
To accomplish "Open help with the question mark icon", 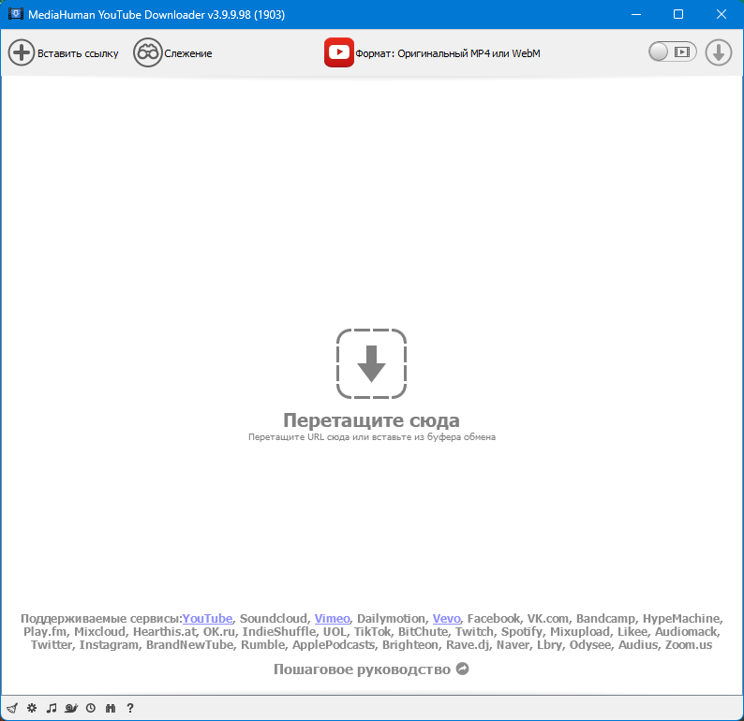I will pos(130,708).
